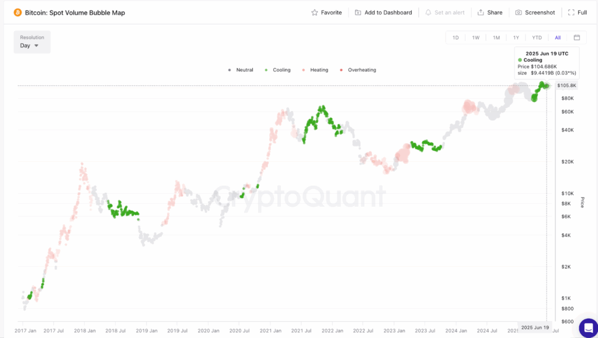Toggle the Cooling legend series
The height and width of the screenshot is (338, 598).
(x=278, y=70)
